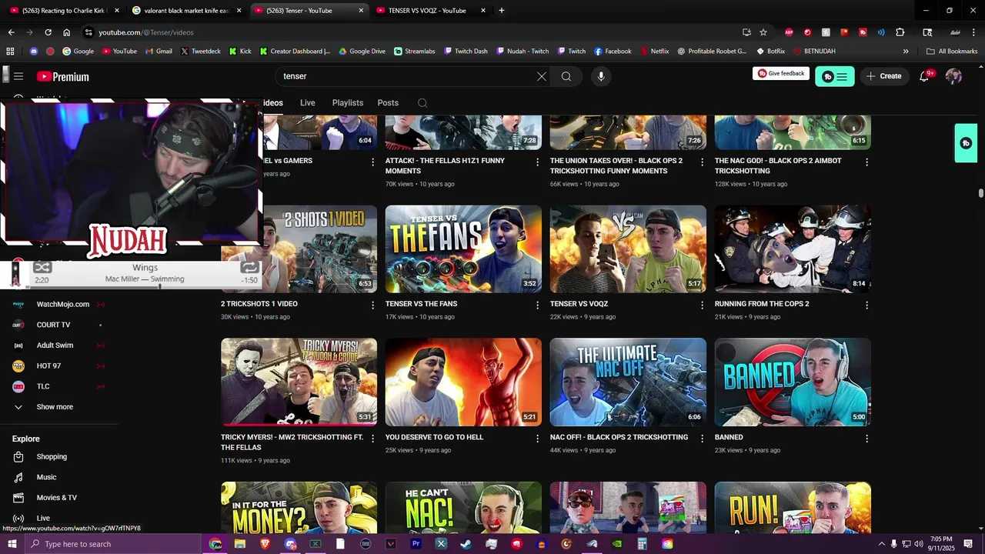Open NAC OFF video thumbnail
Viewport: 985px width, 554px height.
[628, 382]
